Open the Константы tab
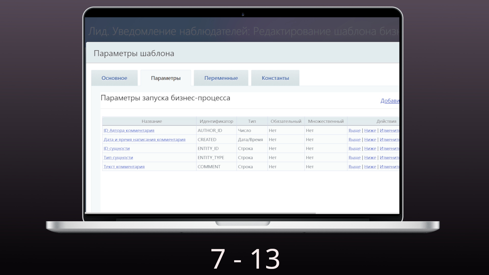The width and height of the screenshot is (489, 275). (x=275, y=78)
